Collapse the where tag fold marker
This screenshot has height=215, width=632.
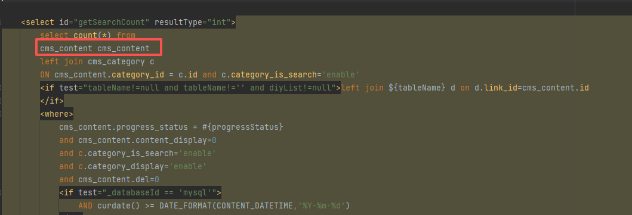[1, 114]
